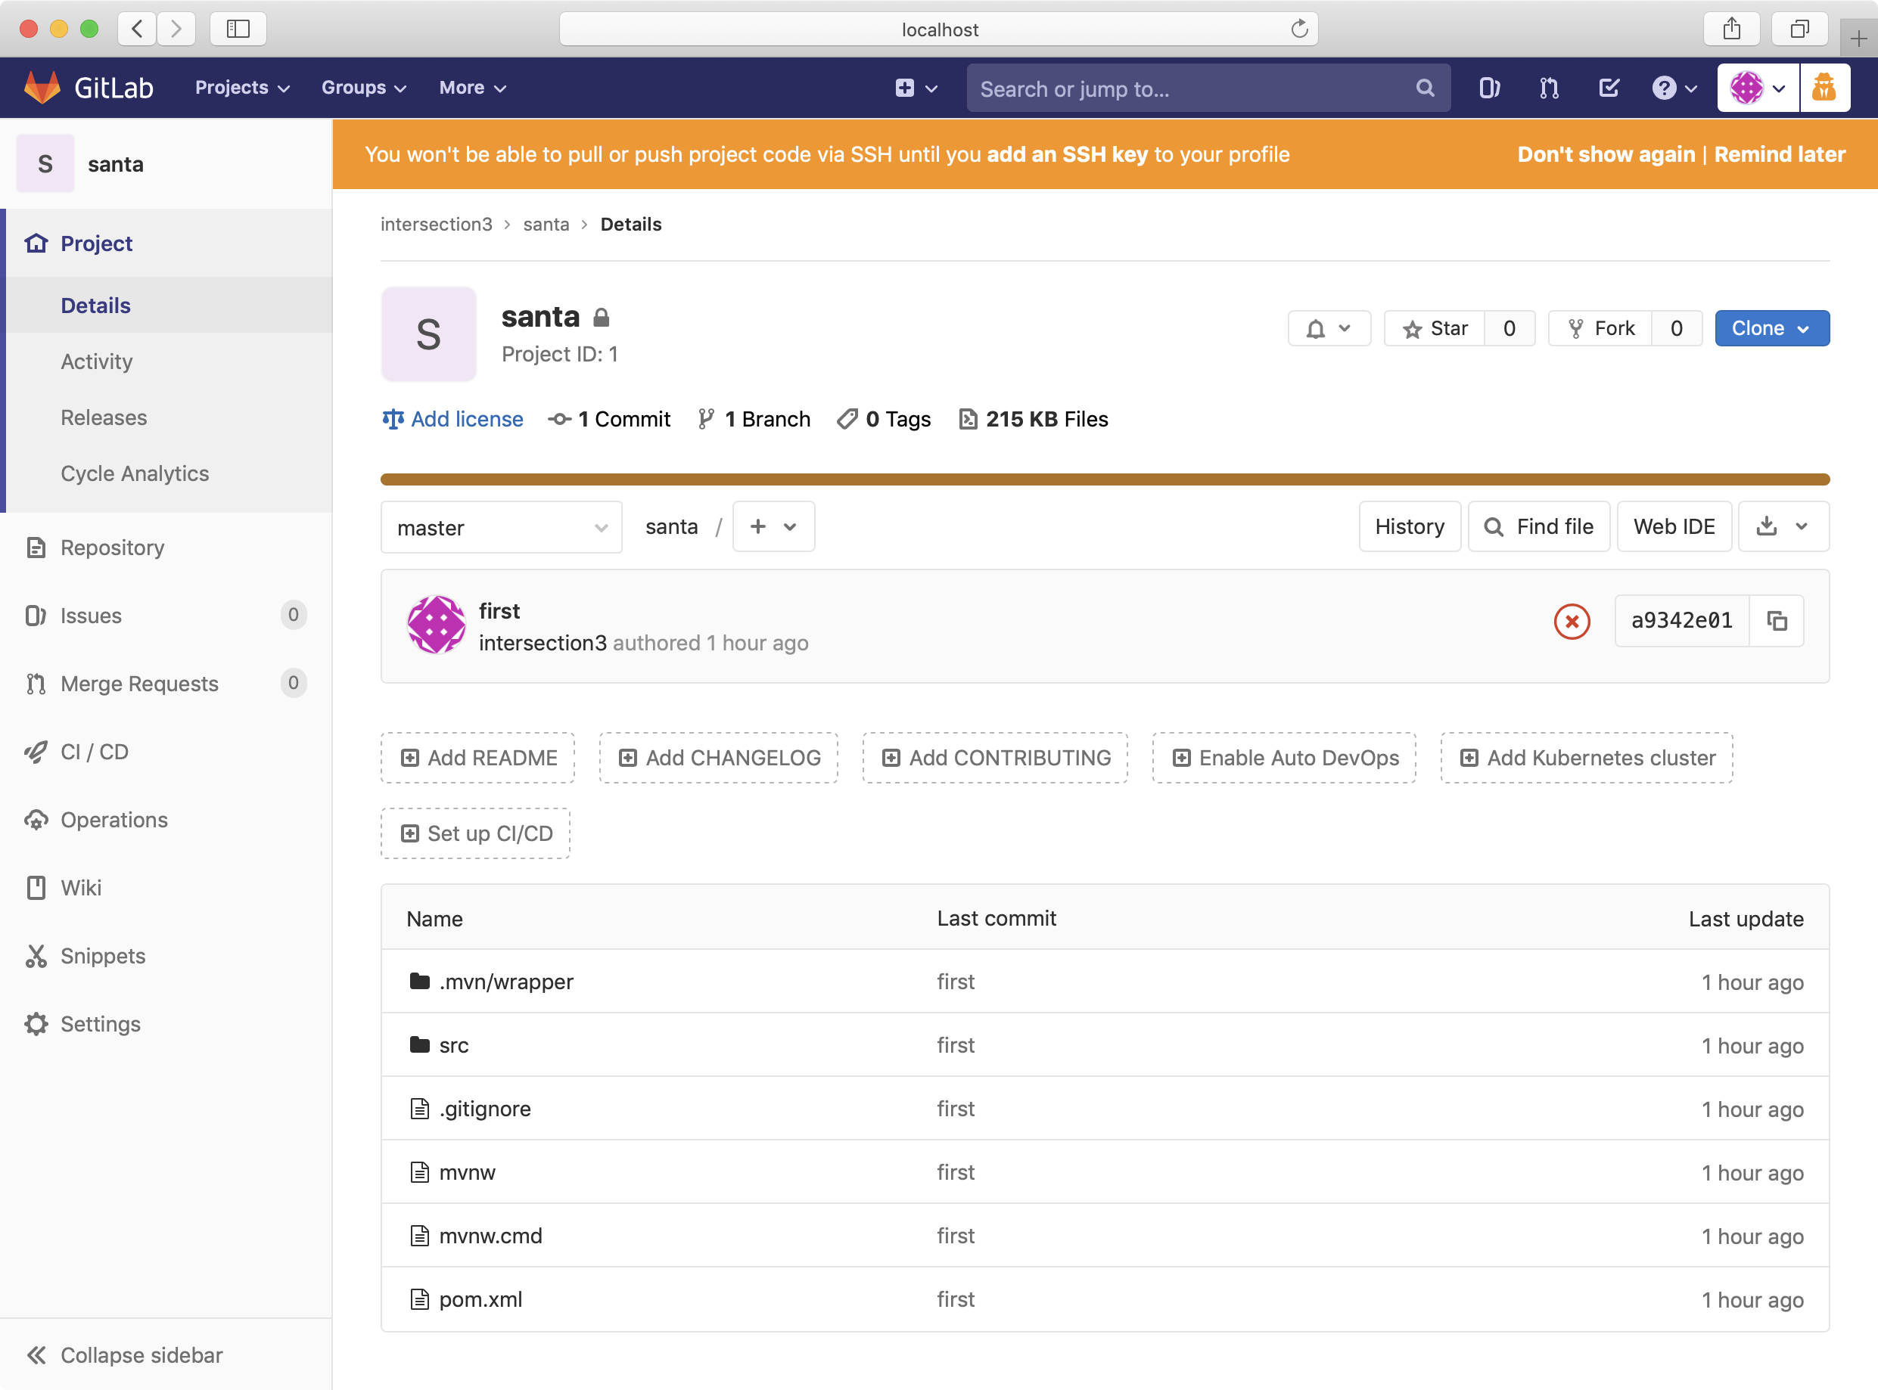Open Issues in the sidebar
The height and width of the screenshot is (1390, 1878).
point(166,616)
